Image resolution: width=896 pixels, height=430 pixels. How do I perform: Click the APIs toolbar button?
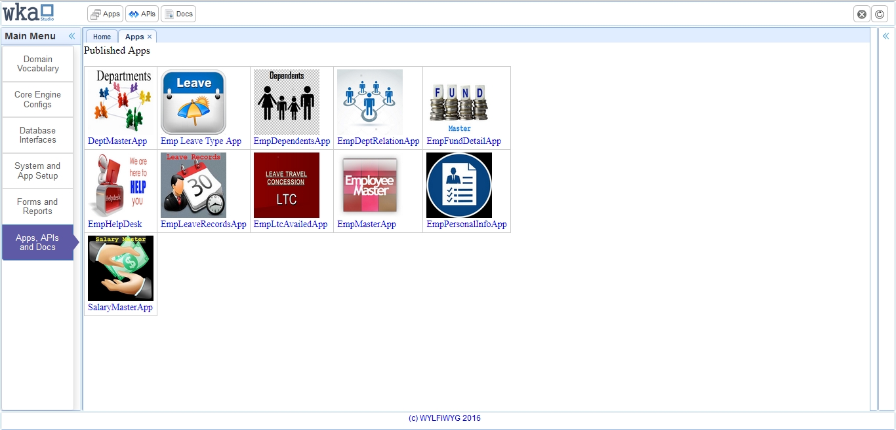click(142, 14)
